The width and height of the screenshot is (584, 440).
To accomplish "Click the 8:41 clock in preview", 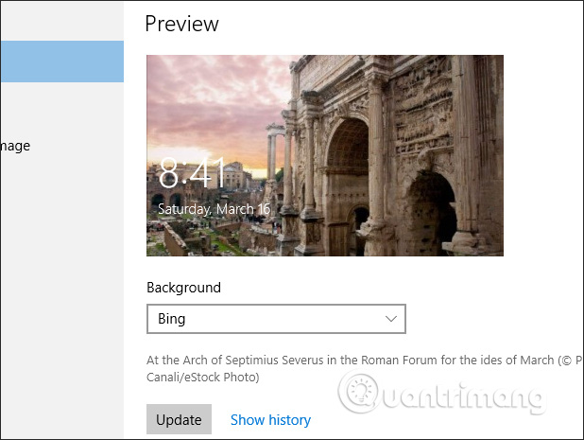I will 192,173.
